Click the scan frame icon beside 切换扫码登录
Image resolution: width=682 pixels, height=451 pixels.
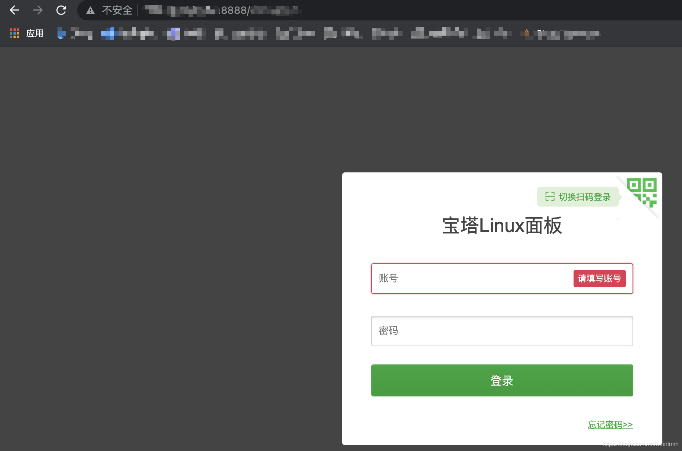click(550, 197)
